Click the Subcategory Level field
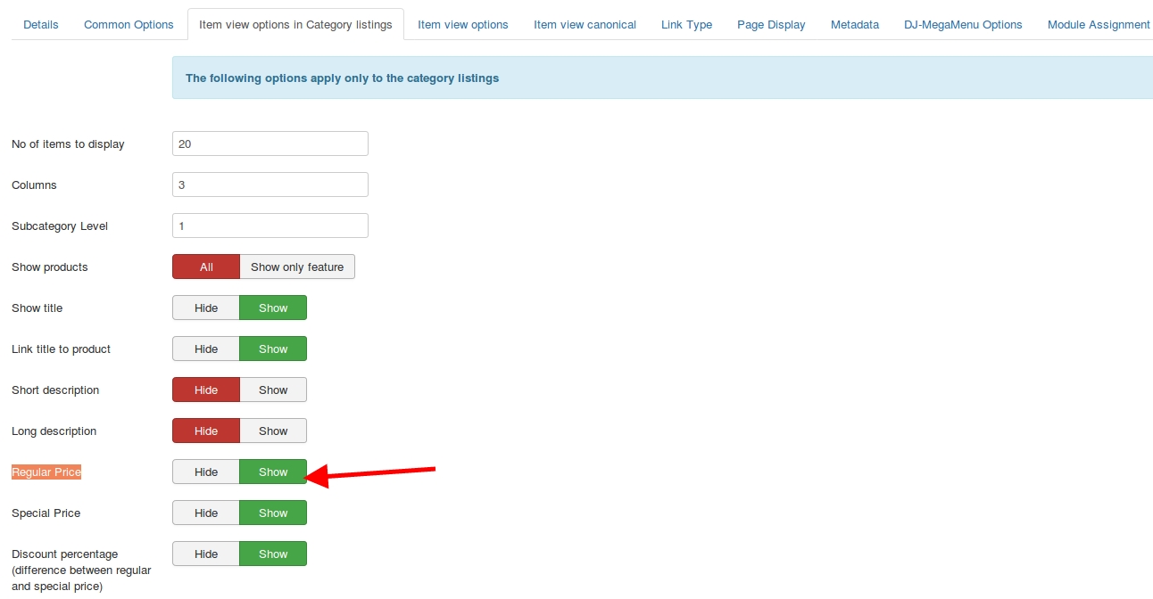 pyautogui.click(x=270, y=226)
